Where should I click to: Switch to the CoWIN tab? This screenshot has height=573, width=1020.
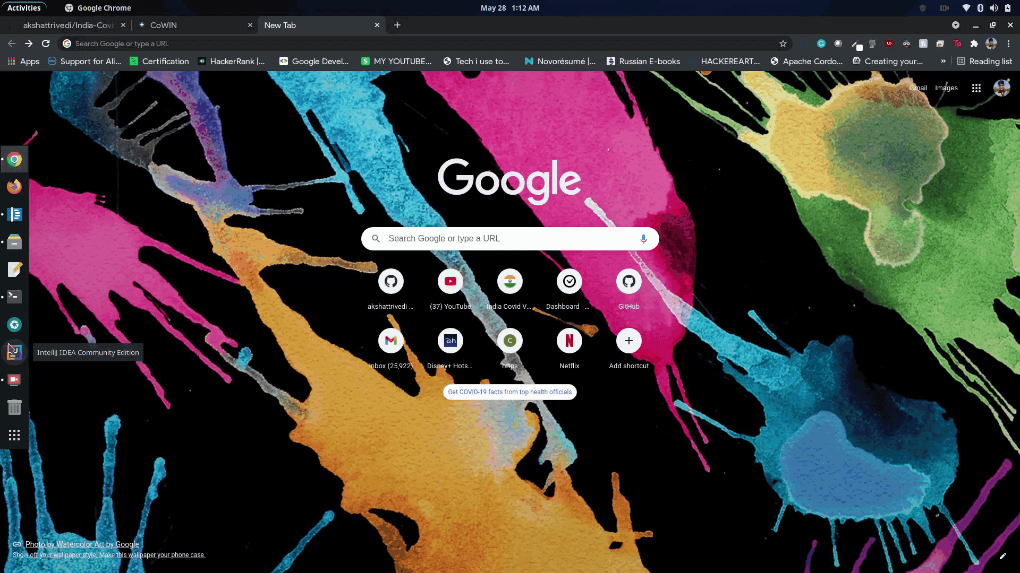[x=191, y=25]
